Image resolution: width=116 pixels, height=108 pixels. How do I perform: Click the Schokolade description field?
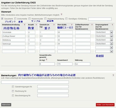tap(14, 32)
